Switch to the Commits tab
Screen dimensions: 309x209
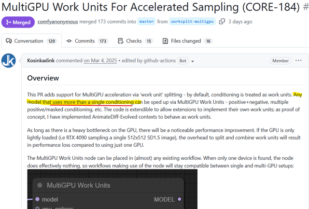point(87,41)
